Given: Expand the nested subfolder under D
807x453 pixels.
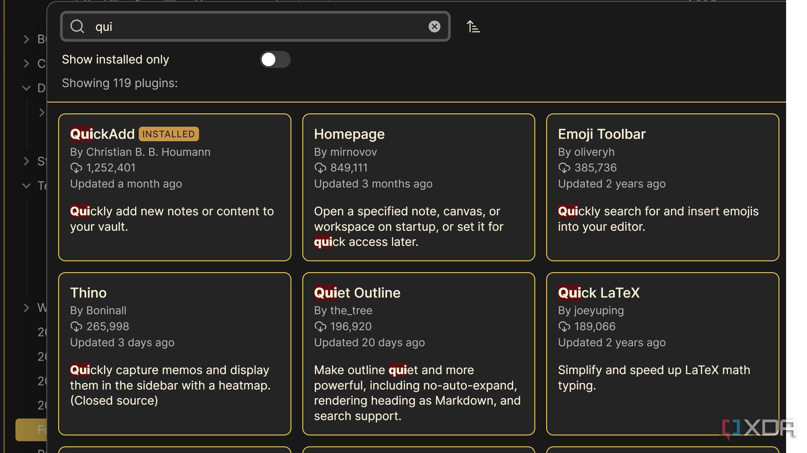Looking at the screenshot, I should click(x=42, y=112).
